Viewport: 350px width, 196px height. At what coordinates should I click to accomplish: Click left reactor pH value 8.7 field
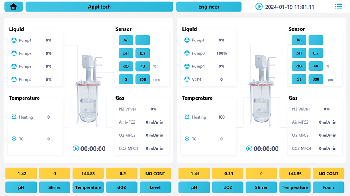coord(143,53)
